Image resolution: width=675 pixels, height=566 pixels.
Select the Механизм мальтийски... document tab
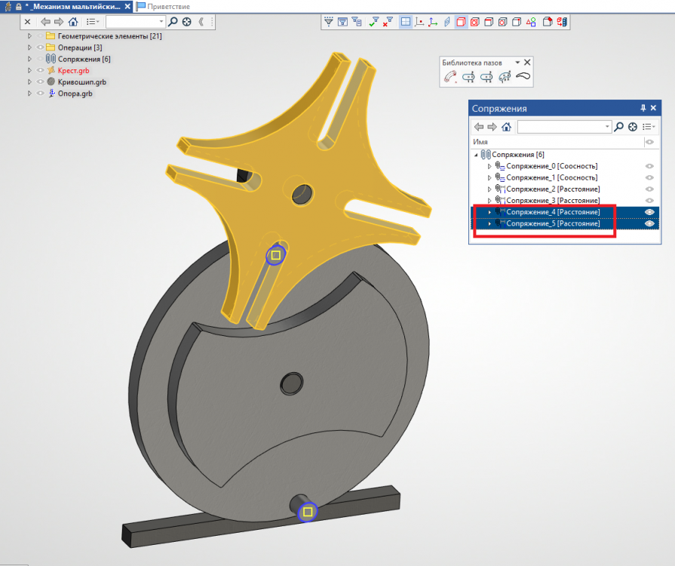pyautogui.click(x=72, y=6)
